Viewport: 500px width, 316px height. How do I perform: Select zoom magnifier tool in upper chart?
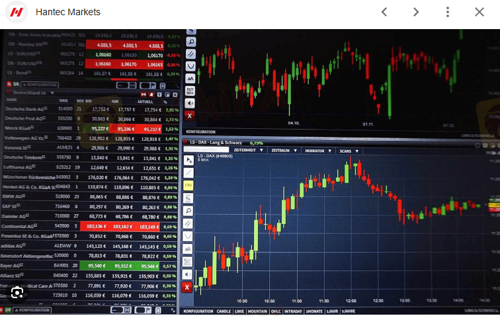pos(190,42)
